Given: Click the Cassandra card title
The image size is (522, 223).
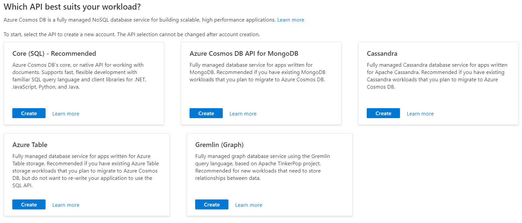Looking at the screenshot, I should (x=382, y=53).
